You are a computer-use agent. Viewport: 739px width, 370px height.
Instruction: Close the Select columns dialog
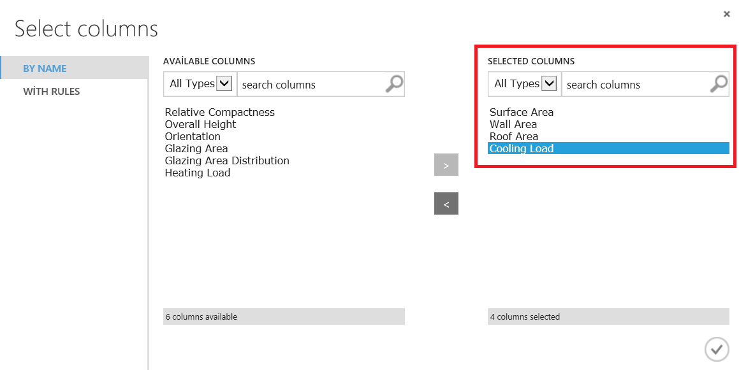pos(726,14)
